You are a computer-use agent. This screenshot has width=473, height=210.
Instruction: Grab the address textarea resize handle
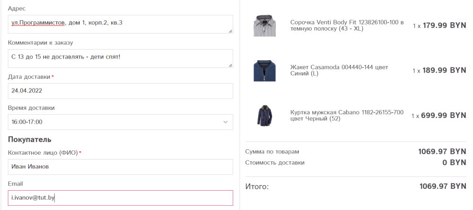[x=230, y=31]
